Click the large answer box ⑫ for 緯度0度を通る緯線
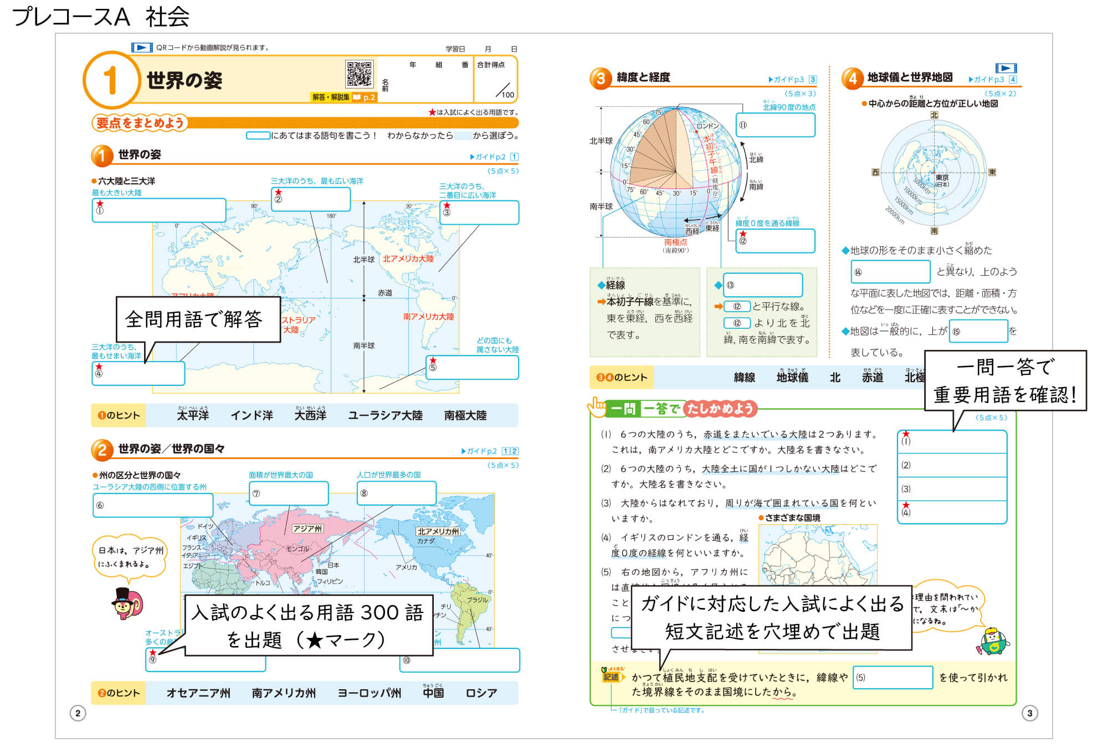1108x753 pixels. pos(776,241)
